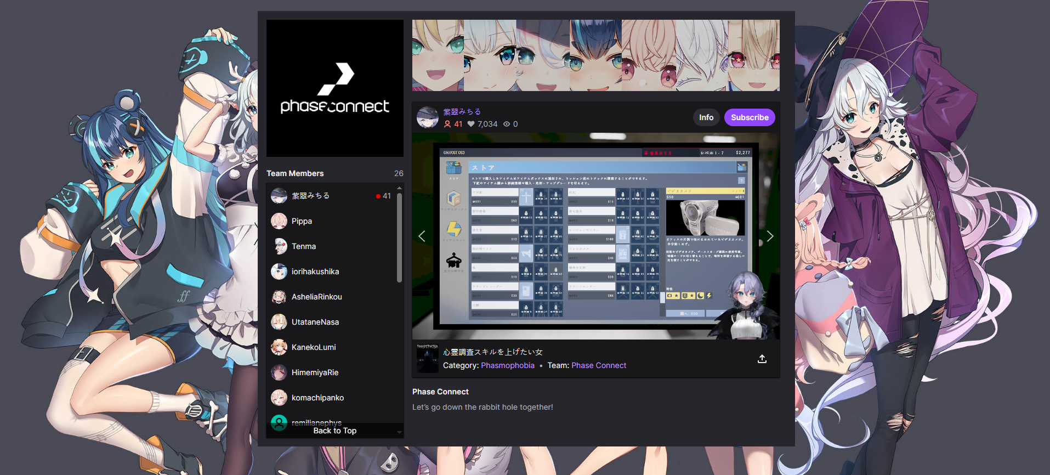
Task: Click the member list scroll down arrow
Action: coord(399,433)
